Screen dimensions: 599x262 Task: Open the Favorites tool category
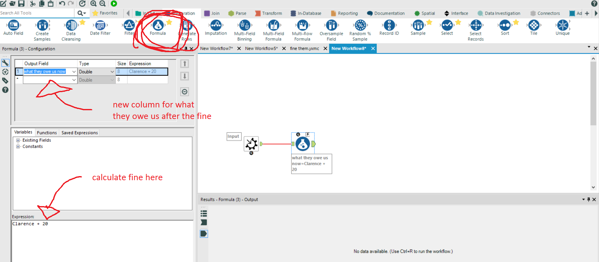[105, 13]
